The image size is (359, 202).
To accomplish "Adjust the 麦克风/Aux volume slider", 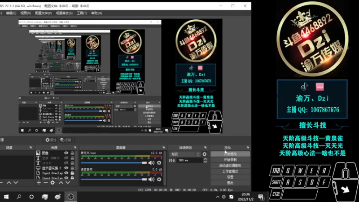I will [x=114, y=163].
